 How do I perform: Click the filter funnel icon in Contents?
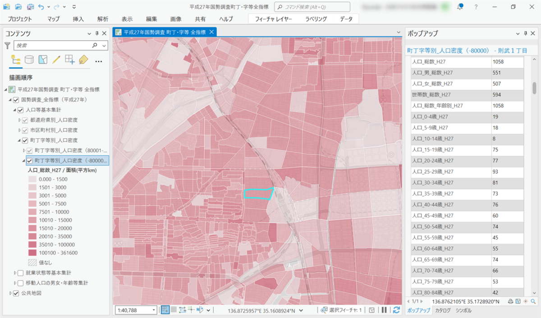tap(7, 46)
